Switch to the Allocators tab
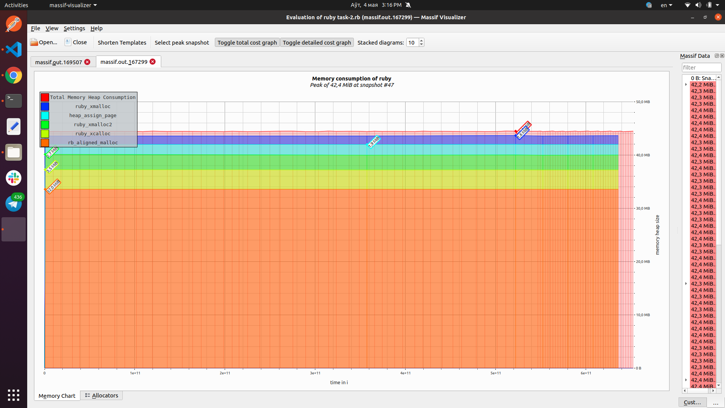 coord(101,396)
